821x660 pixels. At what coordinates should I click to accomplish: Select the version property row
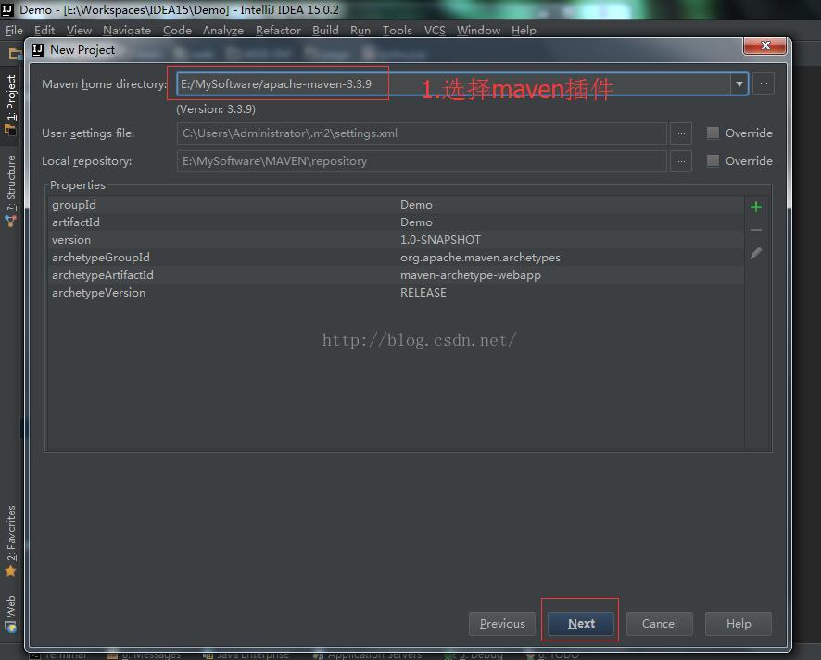coord(396,240)
